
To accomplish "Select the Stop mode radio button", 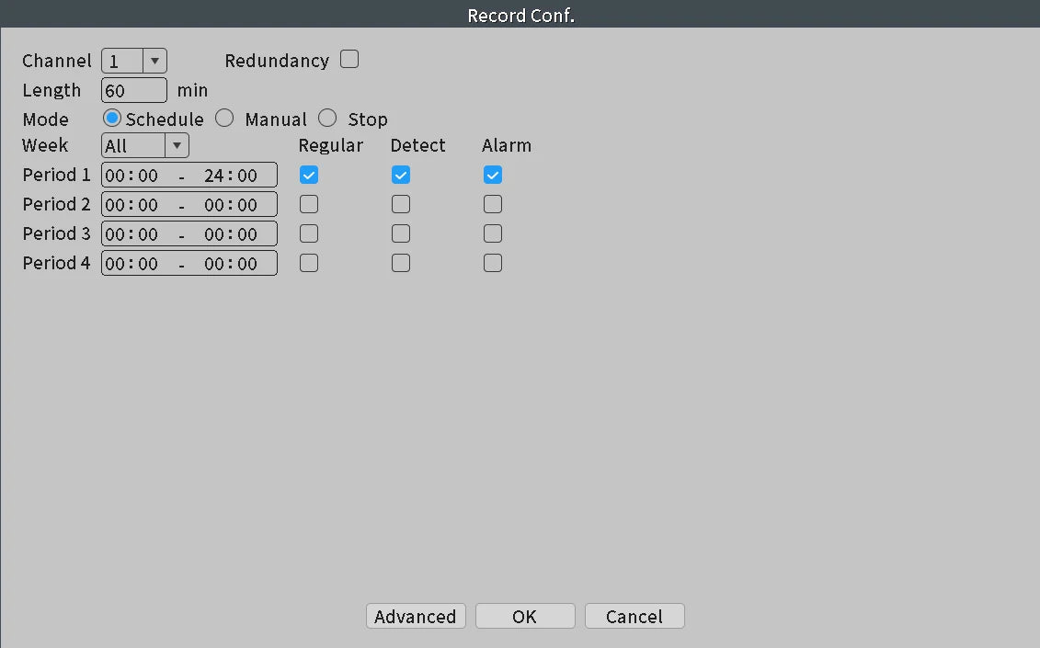I will tap(327, 118).
